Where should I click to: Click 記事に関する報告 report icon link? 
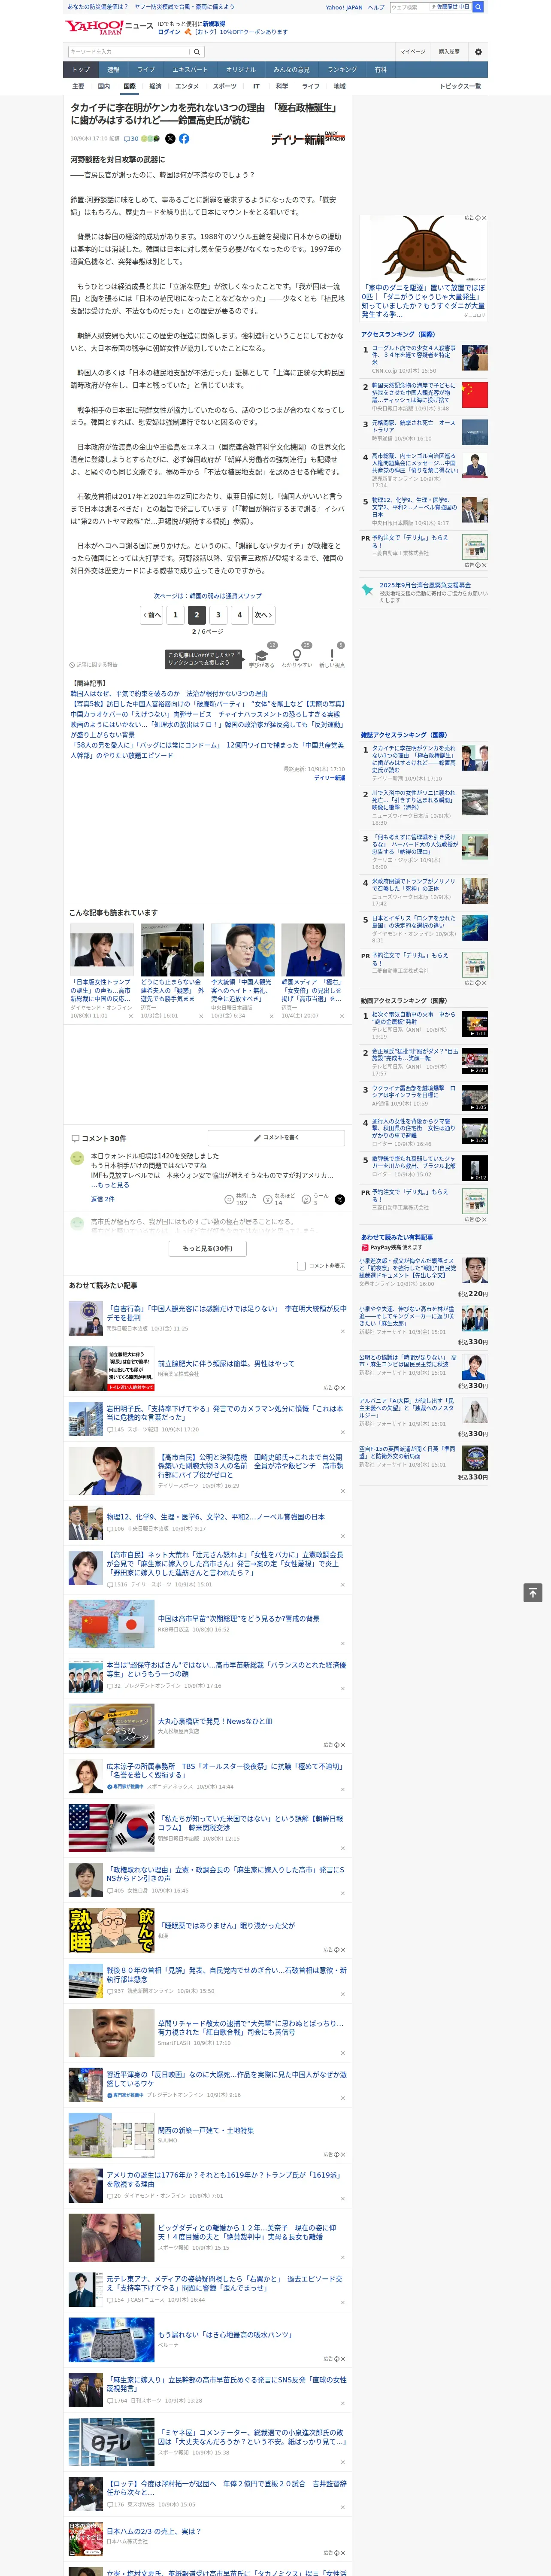[93, 664]
